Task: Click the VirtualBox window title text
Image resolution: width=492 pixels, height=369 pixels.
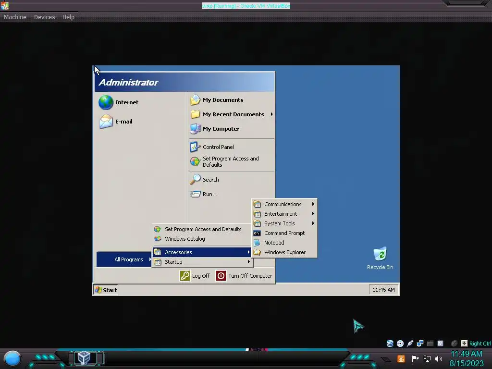Action: click(x=246, y=6)
